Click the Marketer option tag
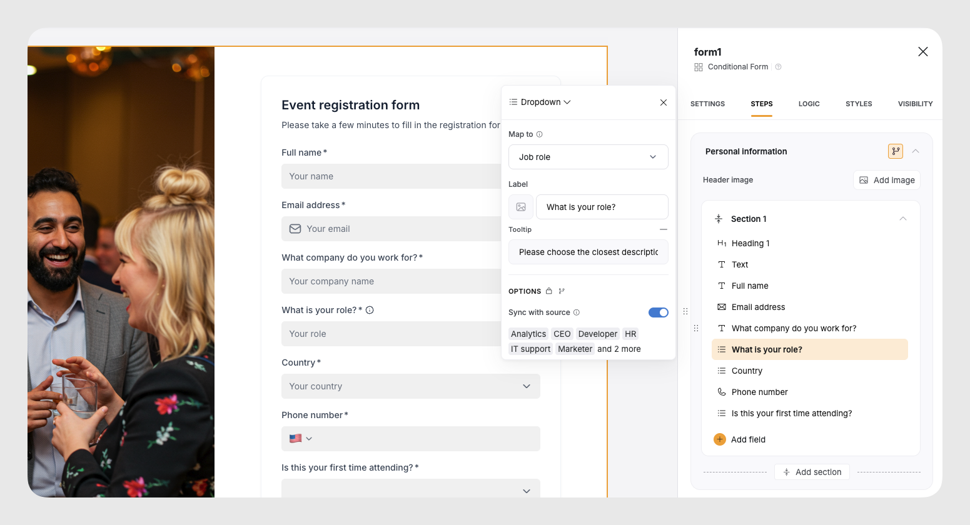The width and height of the screenshot is (970, 525). (575, 349)
